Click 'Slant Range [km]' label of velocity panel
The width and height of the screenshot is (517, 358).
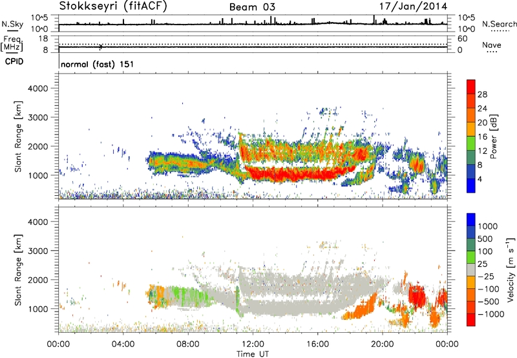(18, 270)
